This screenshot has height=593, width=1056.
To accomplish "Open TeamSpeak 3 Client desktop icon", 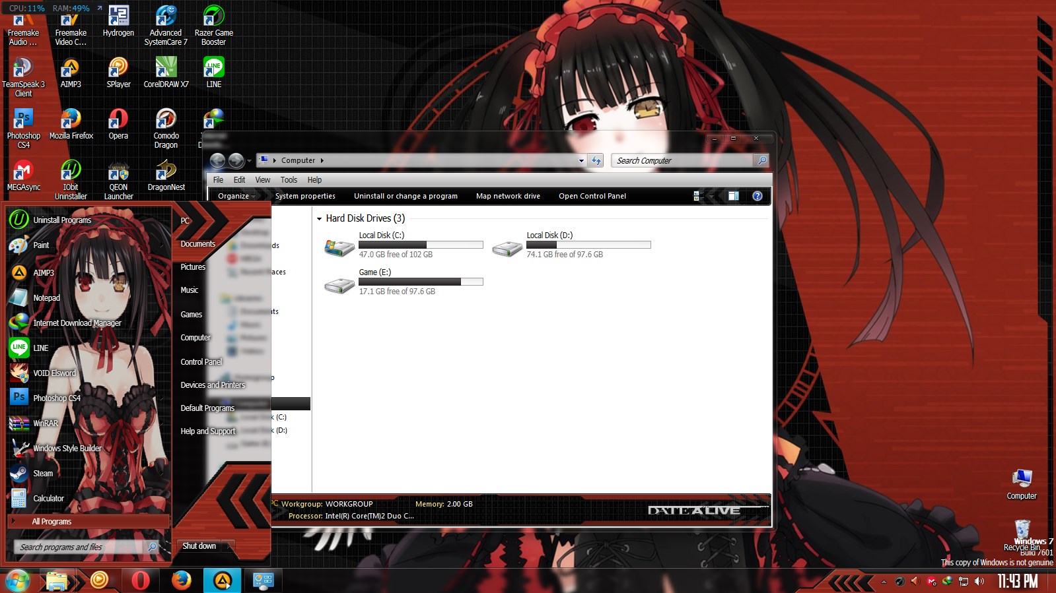I will (x=23, y=77).
